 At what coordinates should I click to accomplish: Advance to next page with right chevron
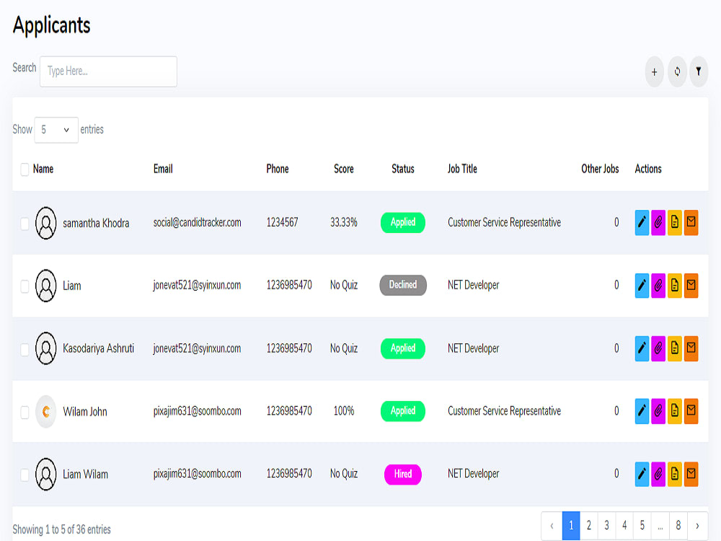tap(696, 526)
